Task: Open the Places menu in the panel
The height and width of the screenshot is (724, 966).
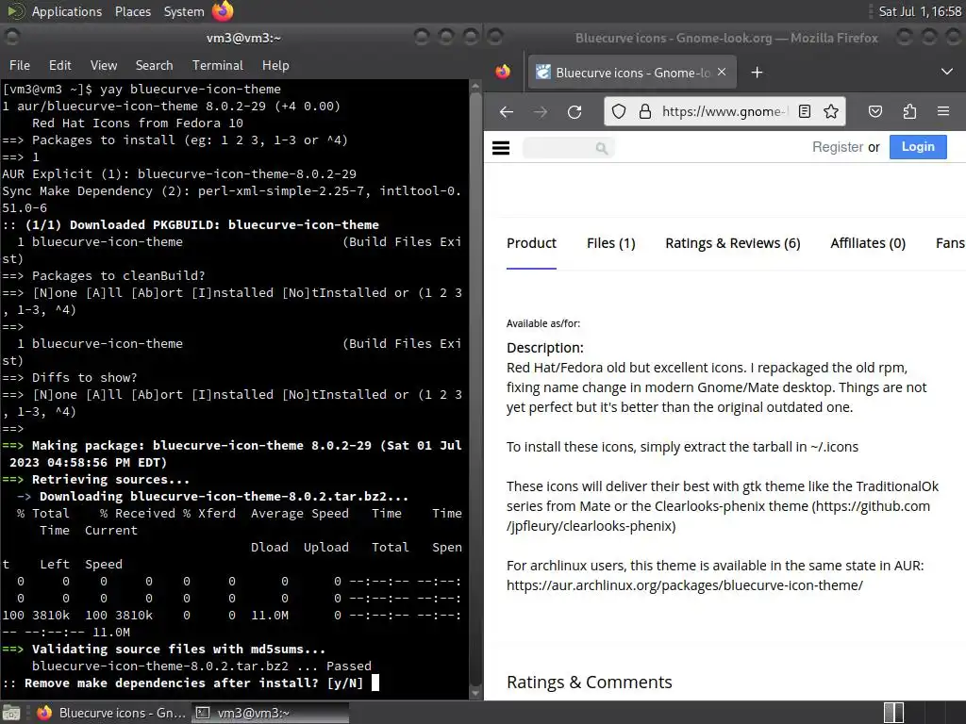Action: [132, 11]
